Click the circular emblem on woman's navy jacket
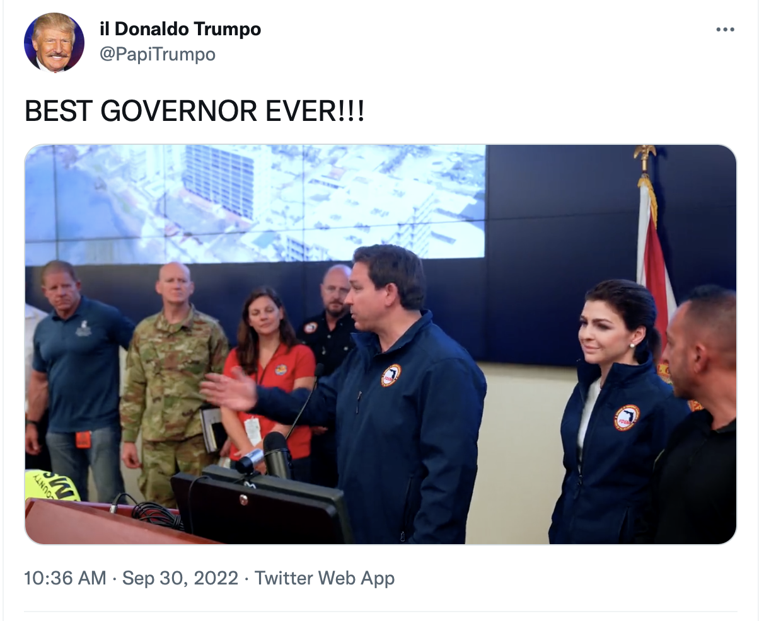The image size is (764, 621). (626, 418)
